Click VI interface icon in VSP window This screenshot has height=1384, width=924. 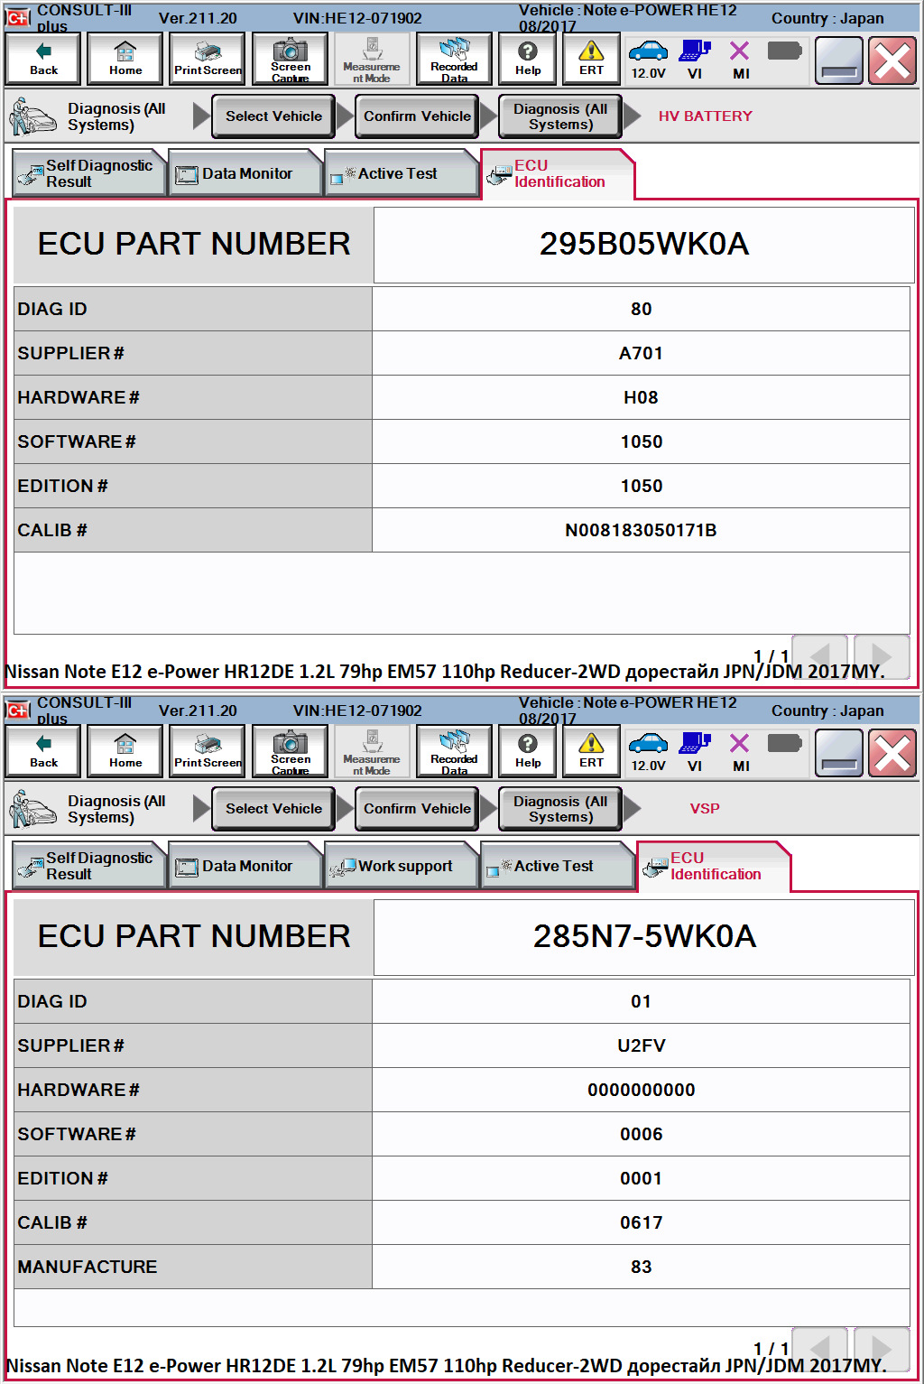tap(695, 751)
